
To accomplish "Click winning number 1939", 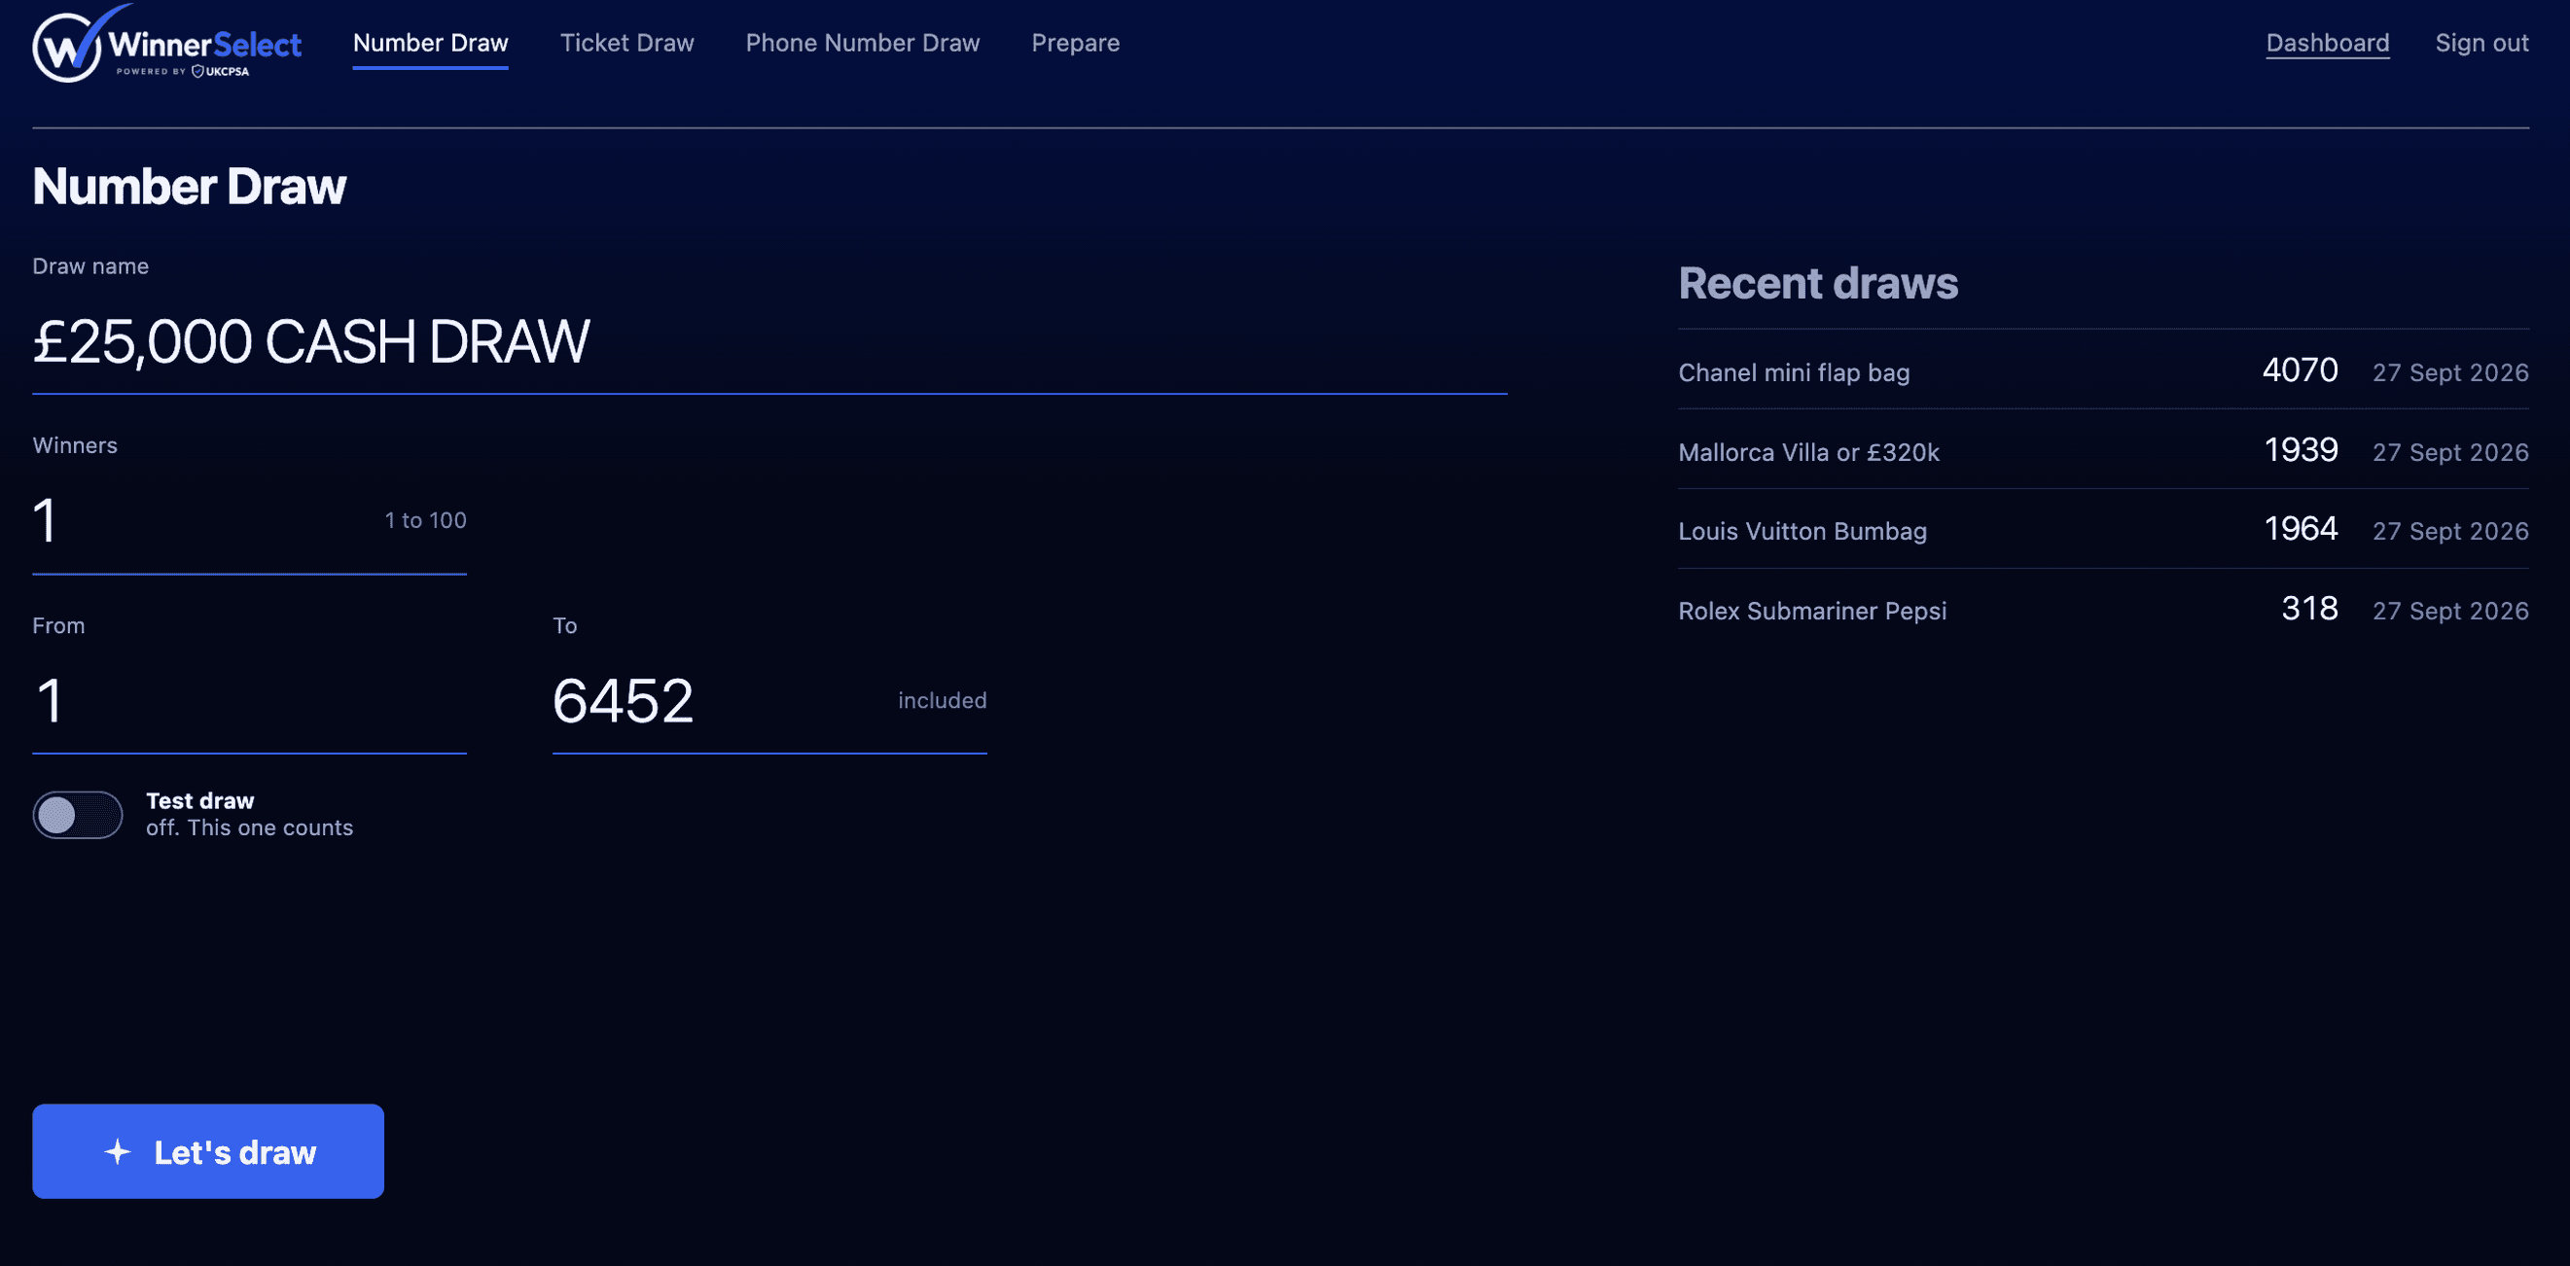I will [x=2301, y=451].
